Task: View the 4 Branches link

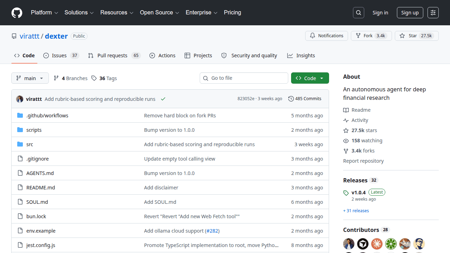Action: pyautogui.click(x=70, y=78)
